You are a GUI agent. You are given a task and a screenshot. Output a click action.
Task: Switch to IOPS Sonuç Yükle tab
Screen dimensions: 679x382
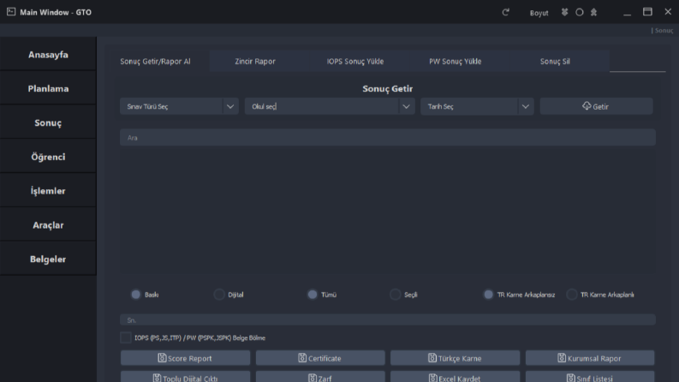(x=355, y=61)
